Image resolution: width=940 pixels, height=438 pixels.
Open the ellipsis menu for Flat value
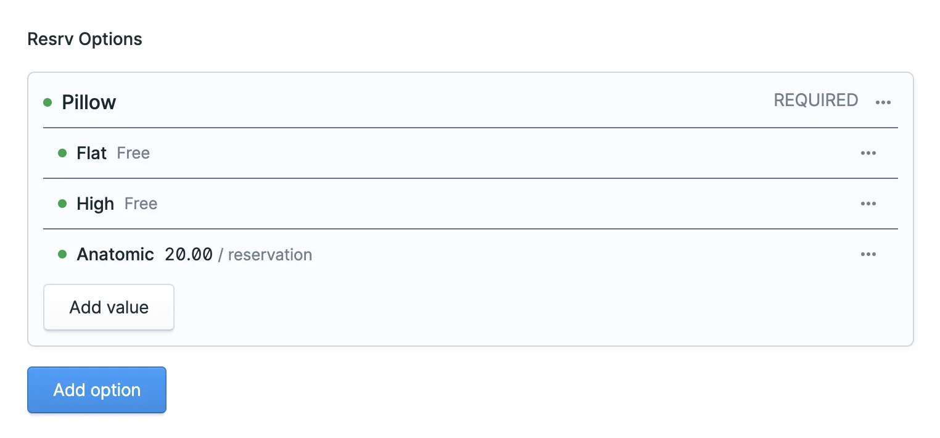coord(868,152)
